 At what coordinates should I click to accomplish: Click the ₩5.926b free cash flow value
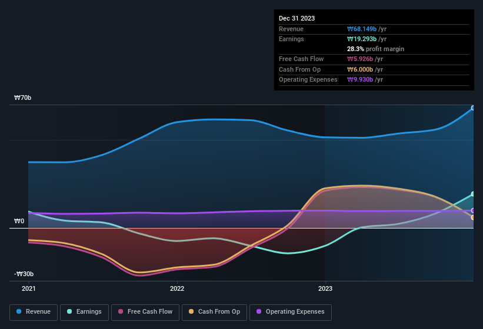360,59
